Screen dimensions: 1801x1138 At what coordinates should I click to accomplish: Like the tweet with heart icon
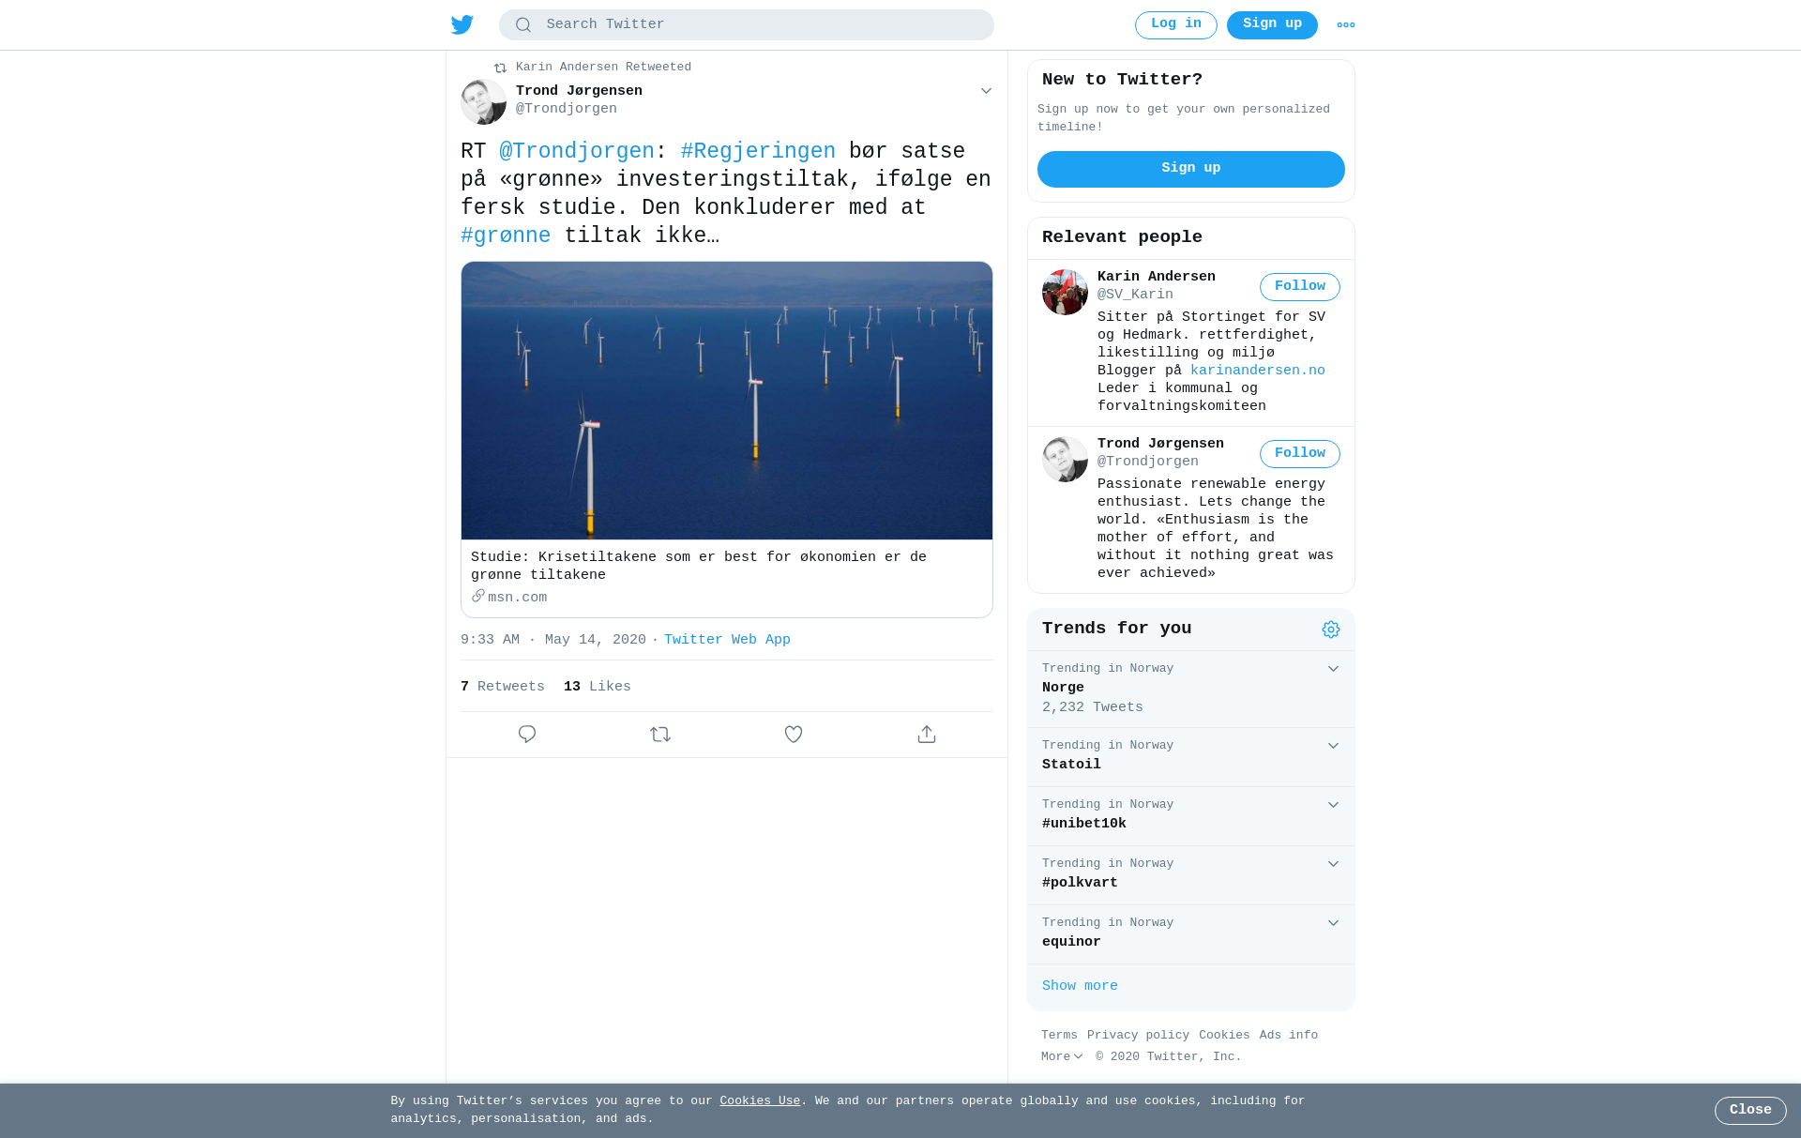[x=794, y=735]
